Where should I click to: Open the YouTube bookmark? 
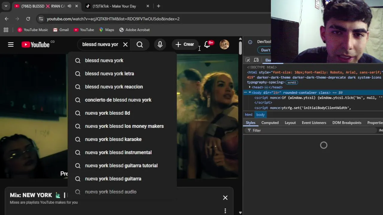(x=84, y=30)
